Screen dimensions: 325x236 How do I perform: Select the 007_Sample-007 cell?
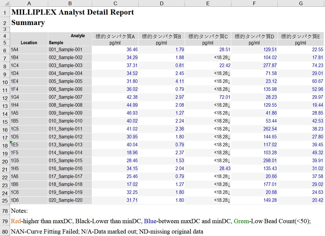click(x=70, y=97)
